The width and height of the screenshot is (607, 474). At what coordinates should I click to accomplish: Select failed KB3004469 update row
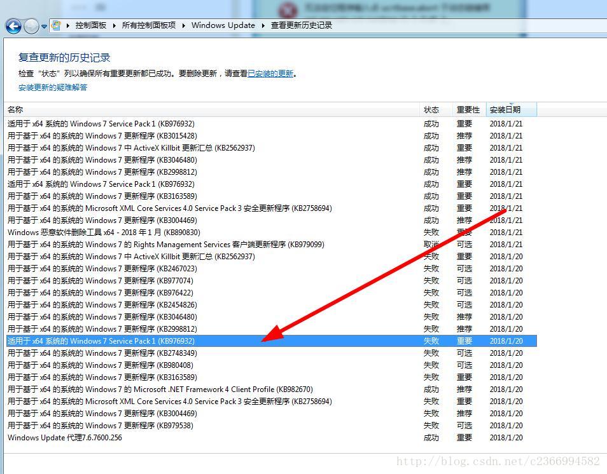coord(270,413)
